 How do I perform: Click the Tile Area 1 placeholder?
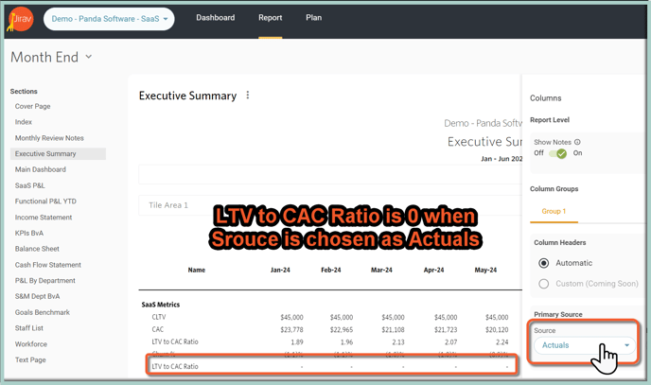pyautogui.click(x=168, y=205)
